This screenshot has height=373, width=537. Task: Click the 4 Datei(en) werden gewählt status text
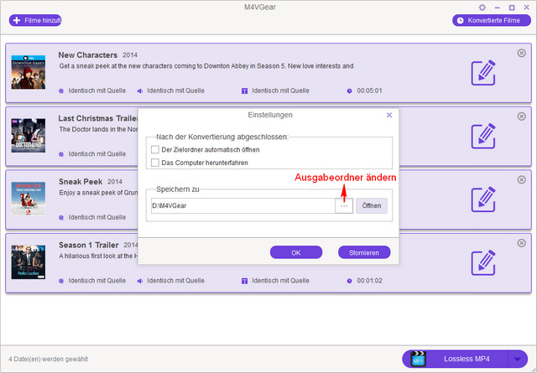point(49,359)
